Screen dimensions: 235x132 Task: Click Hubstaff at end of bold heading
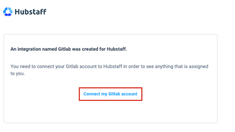117,49
